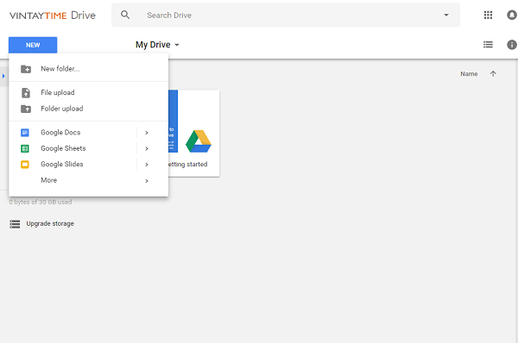Click the search magnifier icon
518x343 pixels.
(125, 15)
